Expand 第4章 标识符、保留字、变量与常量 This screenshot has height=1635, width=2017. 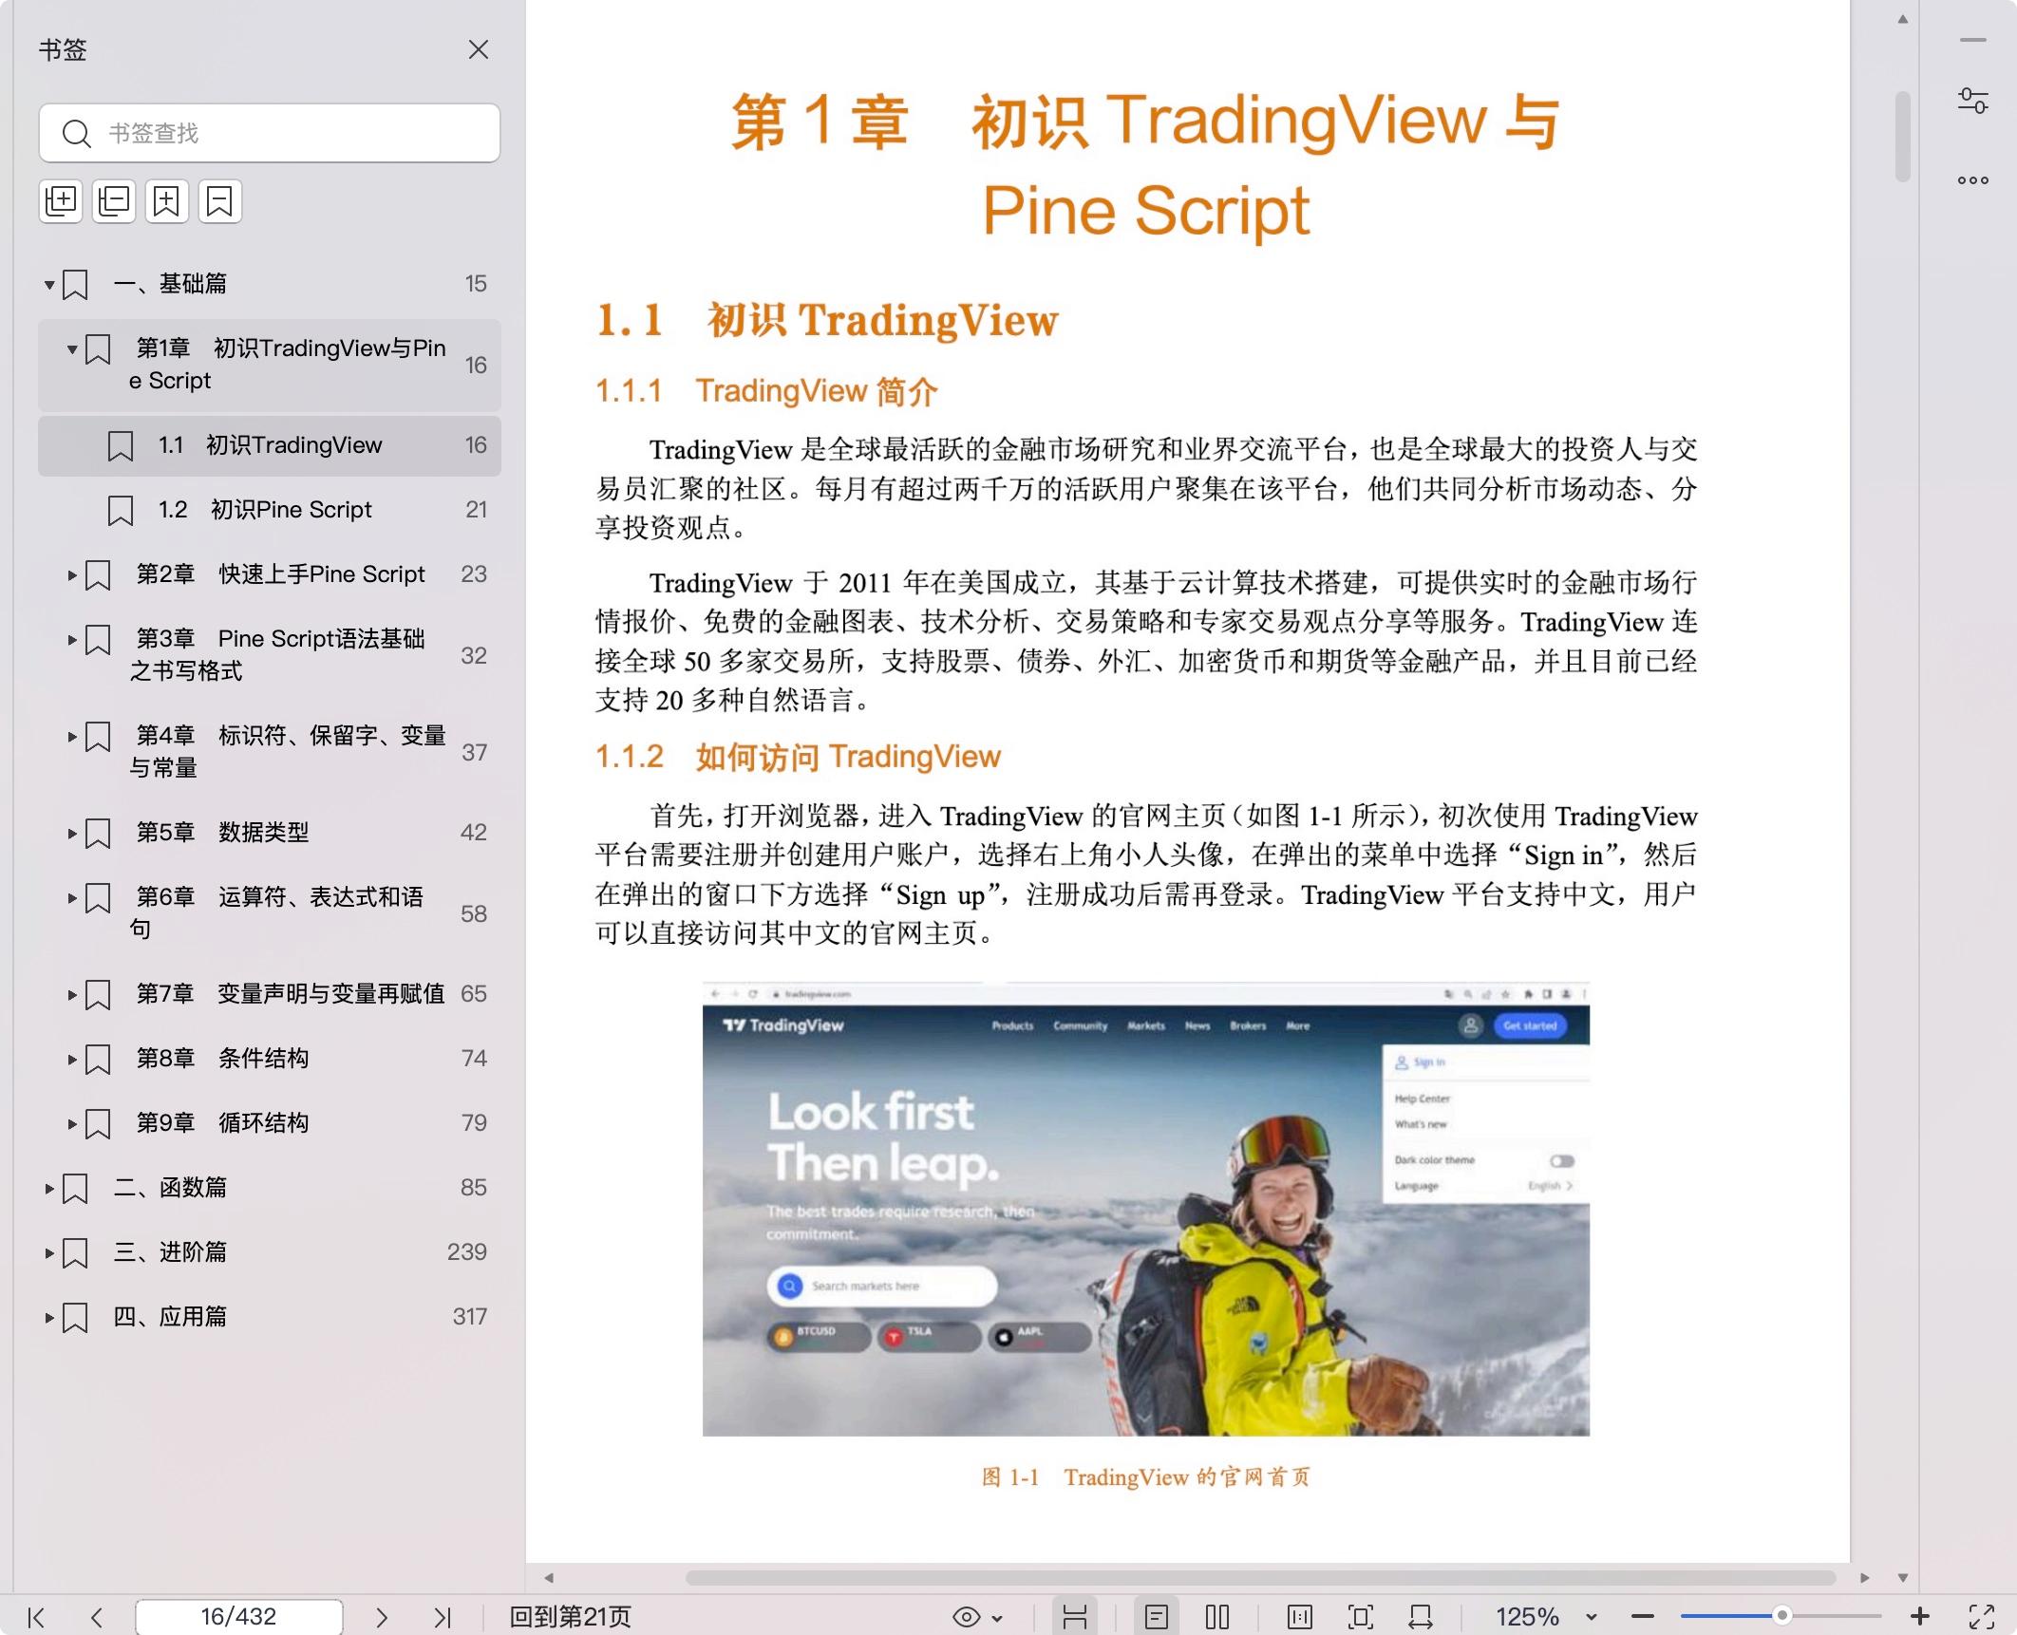[72, 736]
